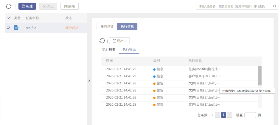Click first row timestamp 2020-02-21 14:41:29
280x125 pixels.
pos(121,69)
